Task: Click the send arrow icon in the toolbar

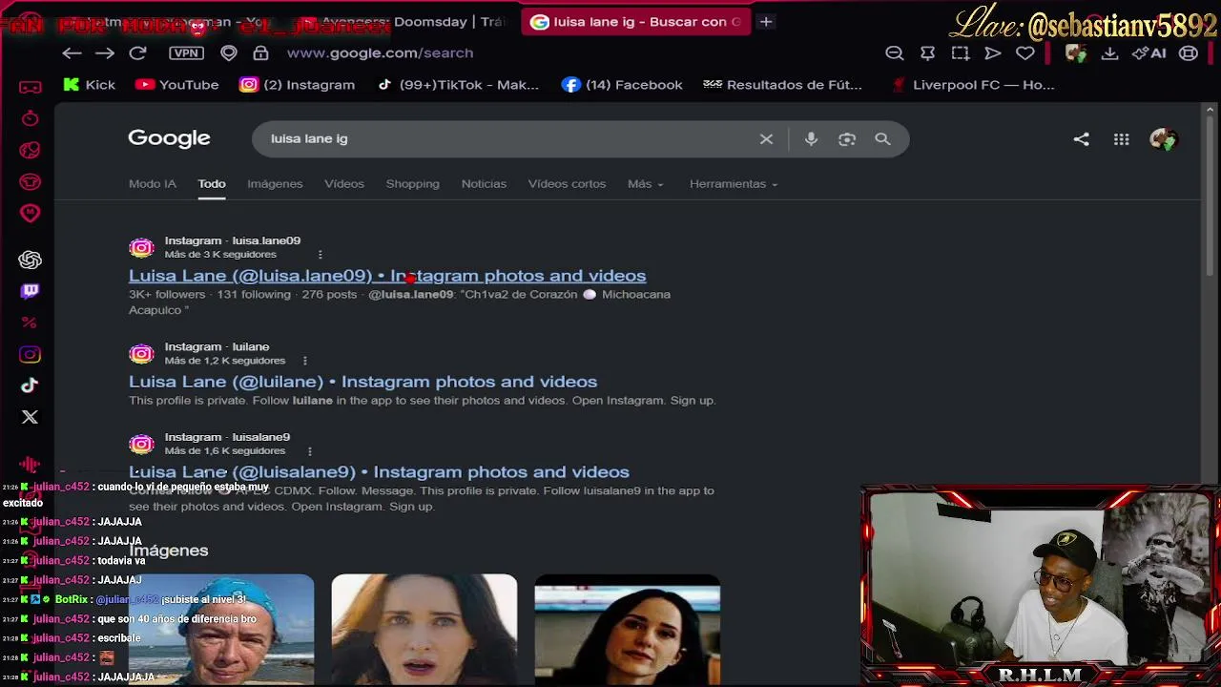Action: tap(993, 53)
